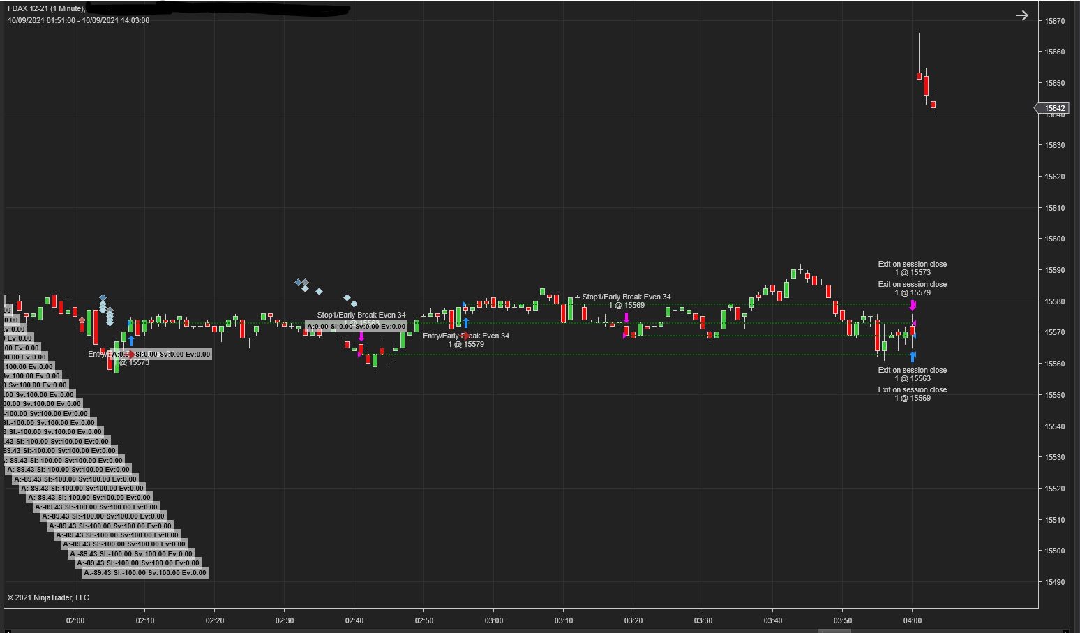
Task: Click the 04:00 time axis label
Action: click(x=913, y=620)
